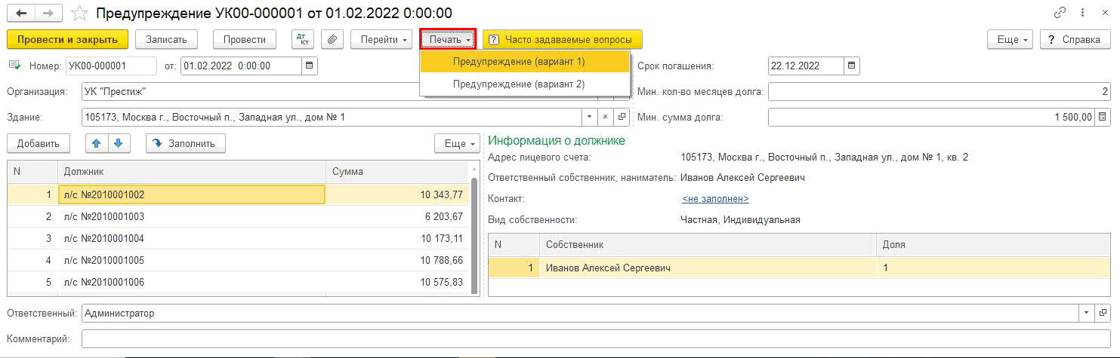Screen dimensions: 1120x358
Task: Select Предупреждение (вариант 1) print option
Action: (x=519, y=61)
